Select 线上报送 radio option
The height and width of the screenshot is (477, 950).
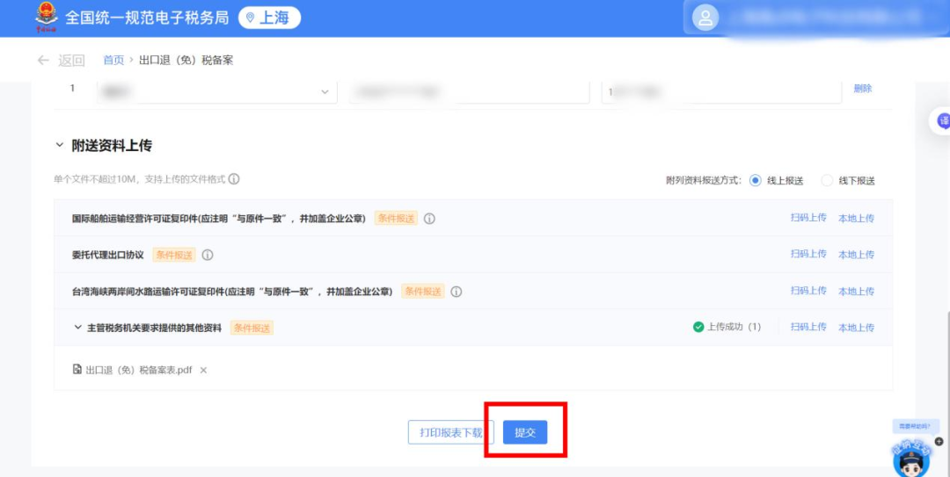[756, 181]
